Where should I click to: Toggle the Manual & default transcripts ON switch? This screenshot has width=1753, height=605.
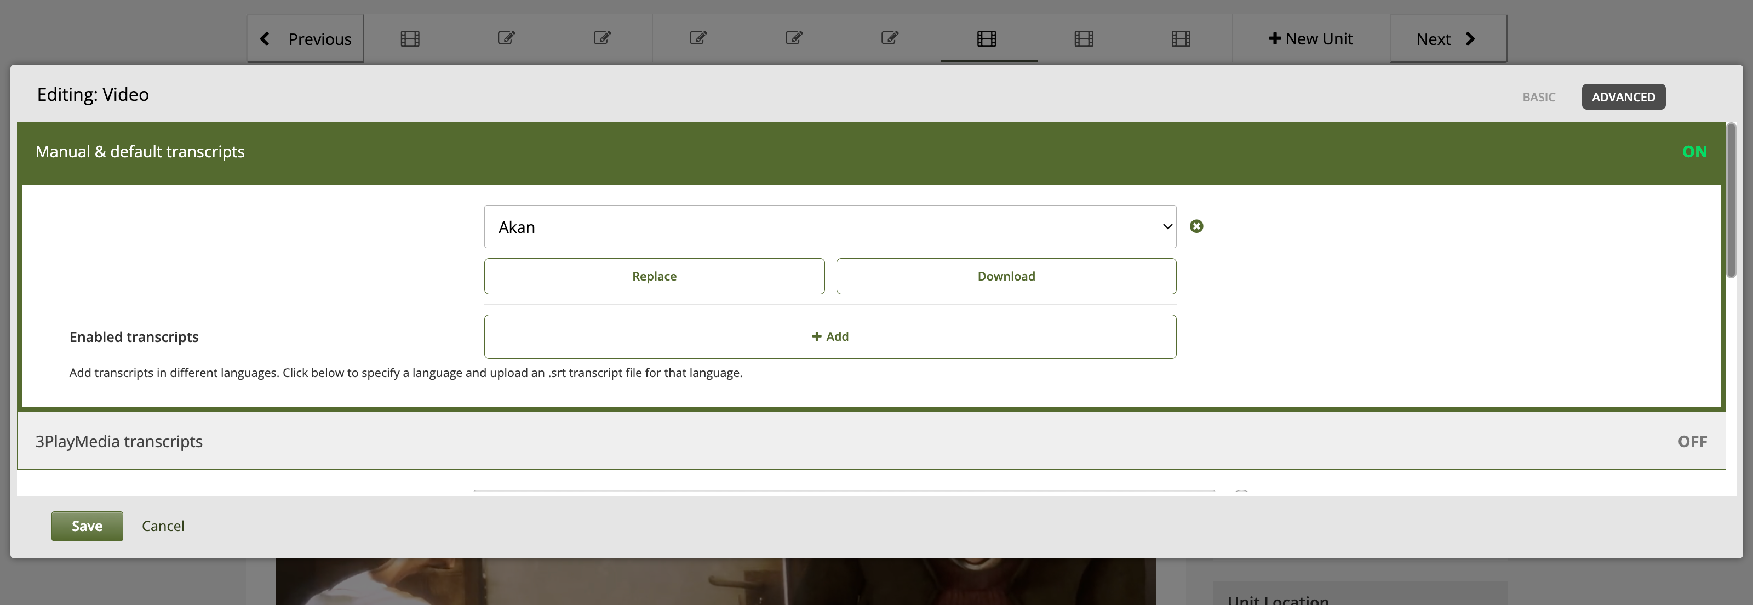pyautogui.click(x=1694, y=152)
